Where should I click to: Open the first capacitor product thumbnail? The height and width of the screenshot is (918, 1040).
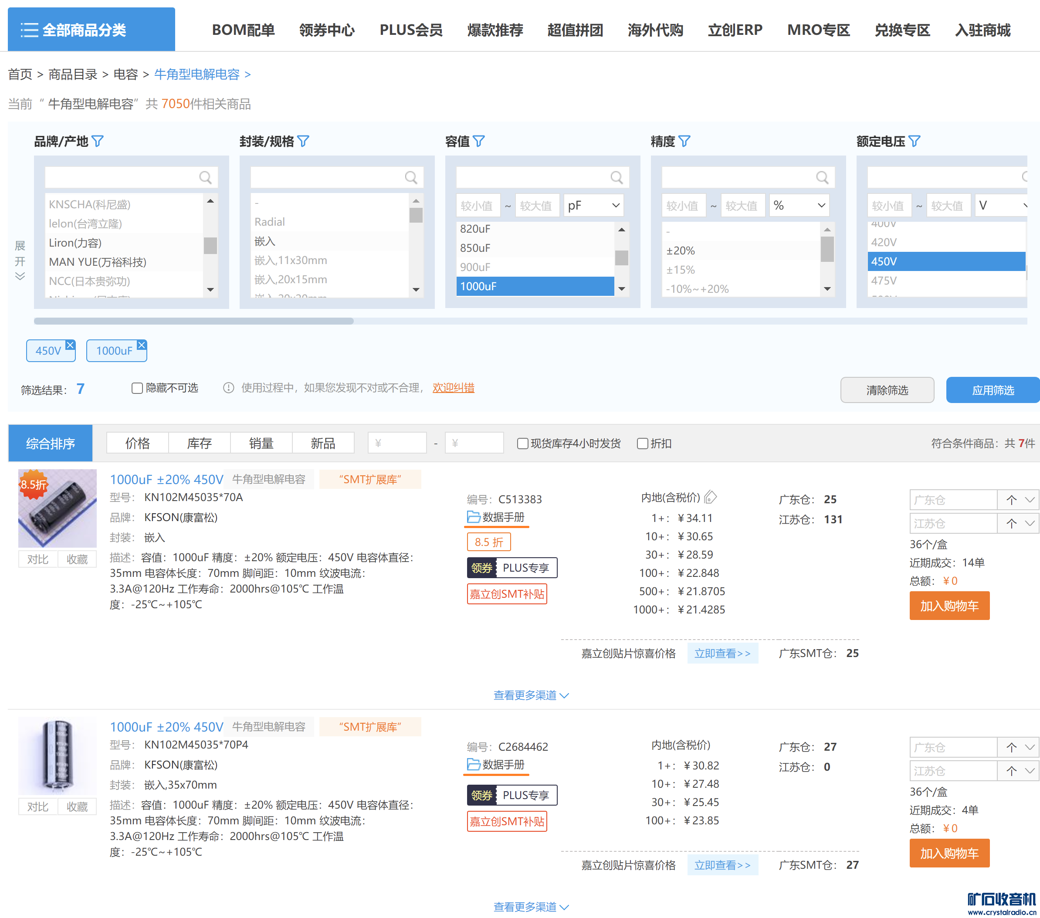click(58, 508)
